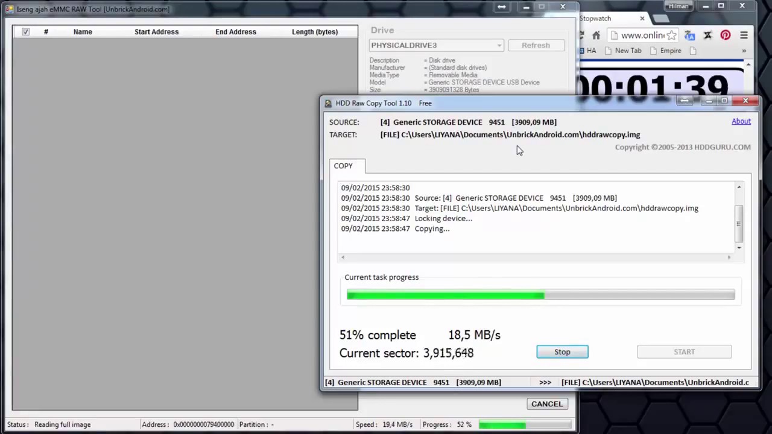
Task: Click the HDD Raw Copy Tool title icon
Action: (x=328, y=103)
